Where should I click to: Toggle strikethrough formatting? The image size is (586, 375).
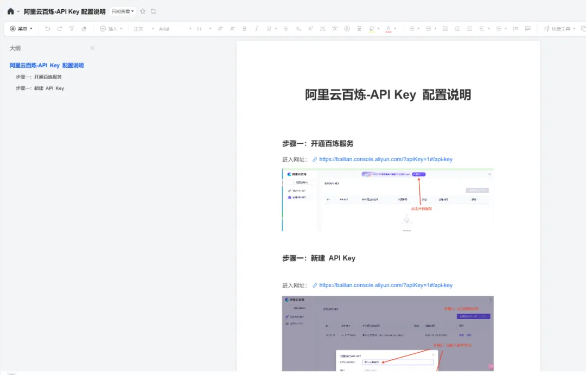click(x=286, y=28)
